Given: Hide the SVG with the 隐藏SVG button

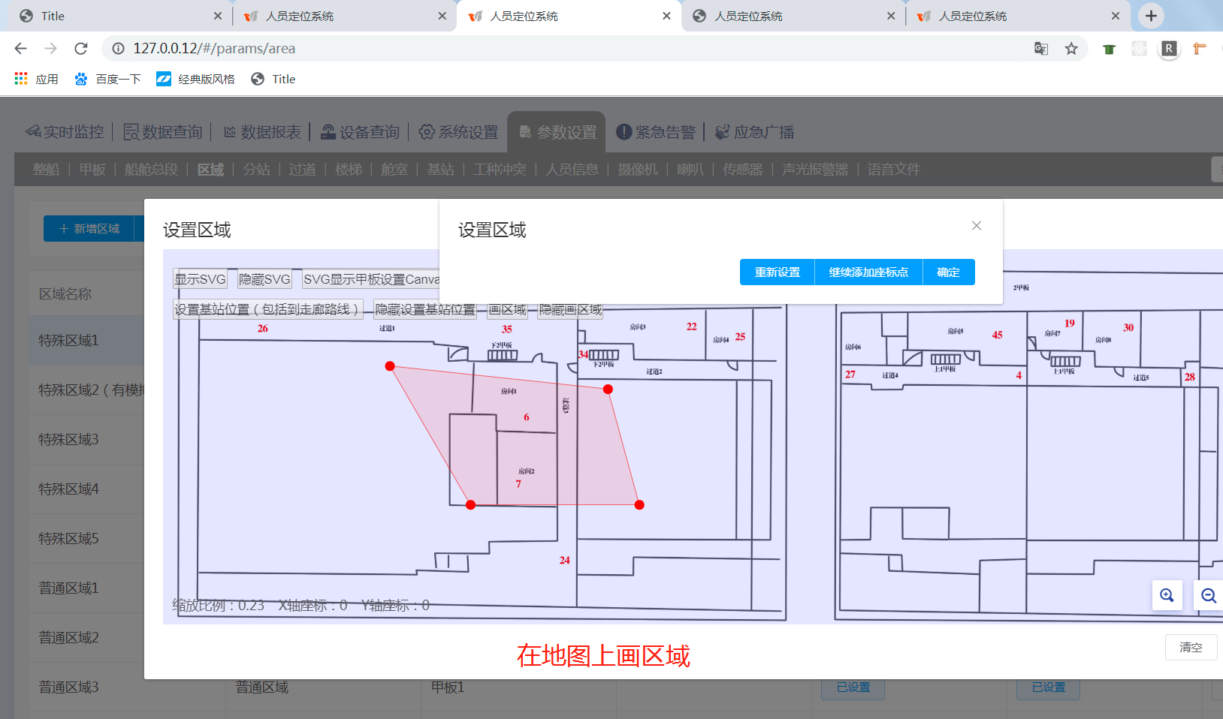Looking at the screenshot, I should click(264, 279).
